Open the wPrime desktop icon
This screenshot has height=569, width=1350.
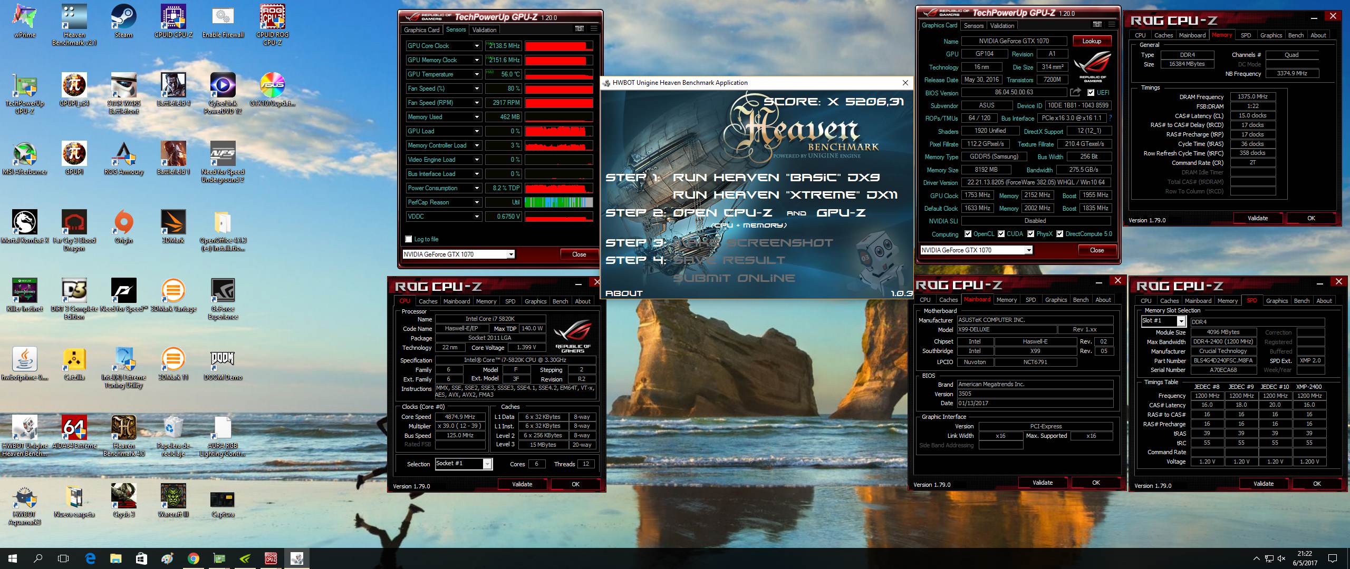click(24, 21)
